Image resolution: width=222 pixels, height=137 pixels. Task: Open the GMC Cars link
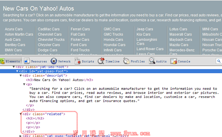coord(112,29)
